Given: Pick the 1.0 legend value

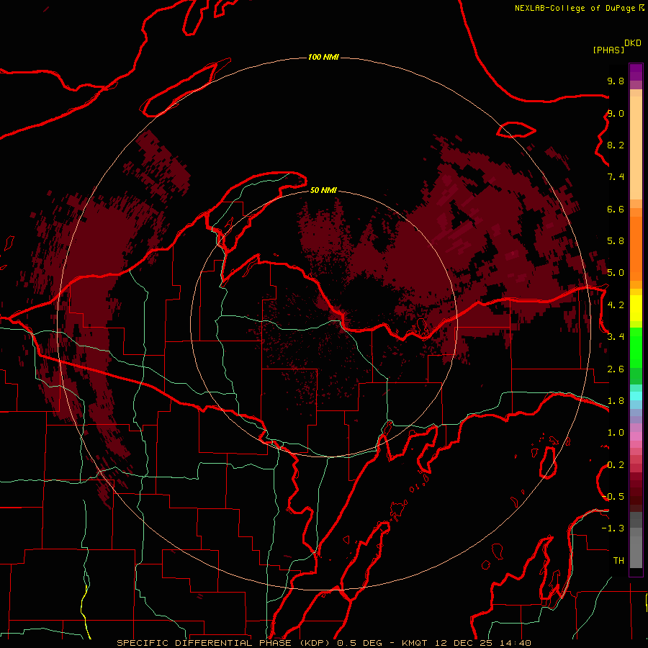Looking at the screenshot, I should [x=616, y=433].
